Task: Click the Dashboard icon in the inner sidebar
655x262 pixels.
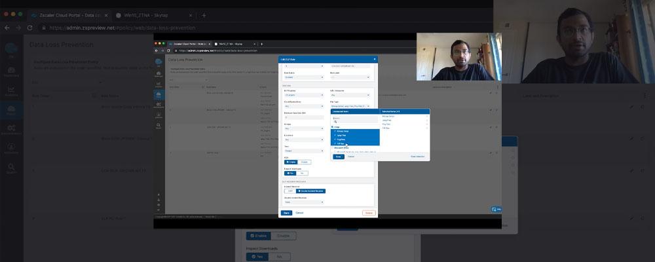Action: tap(159, 73)
